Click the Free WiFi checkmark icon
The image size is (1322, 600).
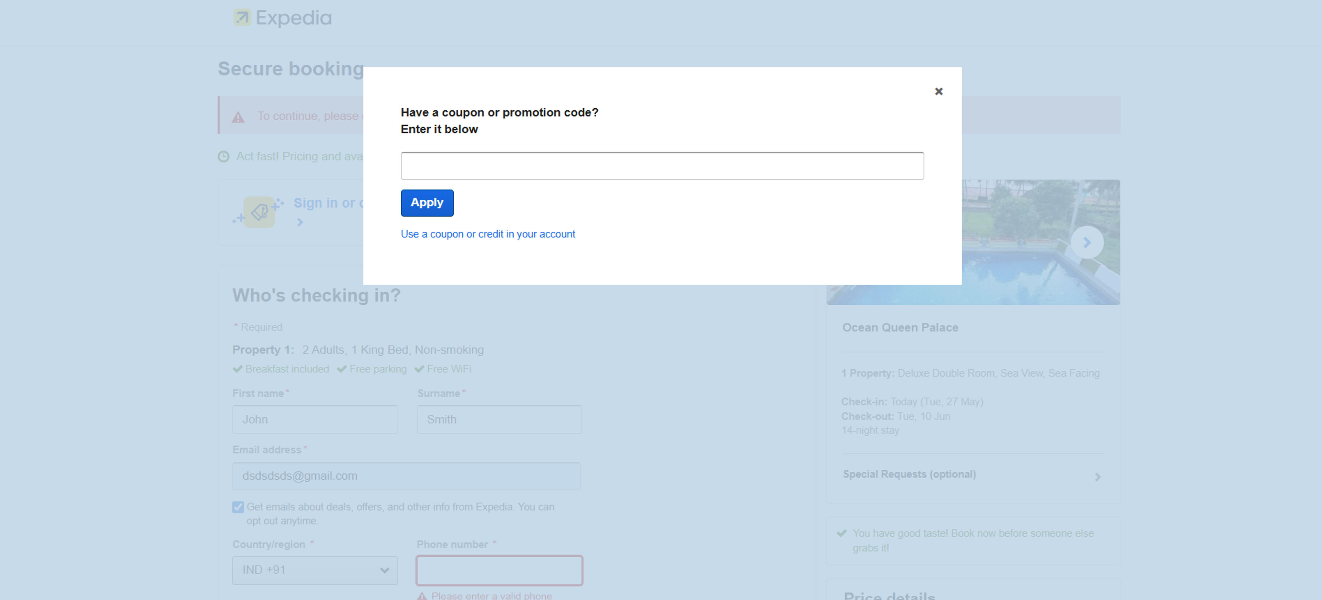pyautogui.click(x=419, y=369)
